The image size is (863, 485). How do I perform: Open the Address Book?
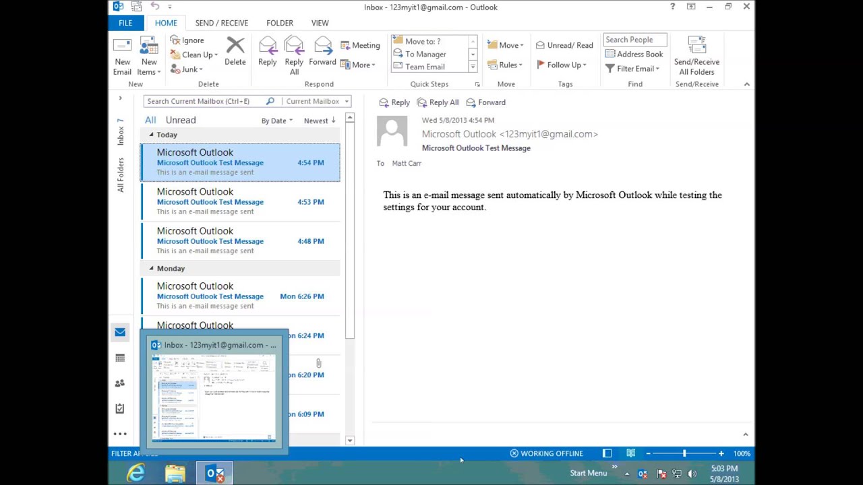click(634, 54)
